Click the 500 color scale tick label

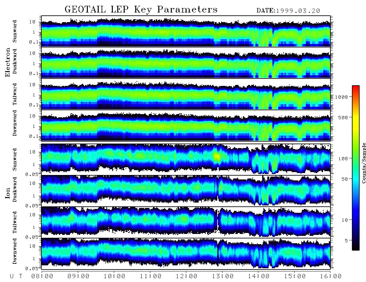click(x=343, y=117)
